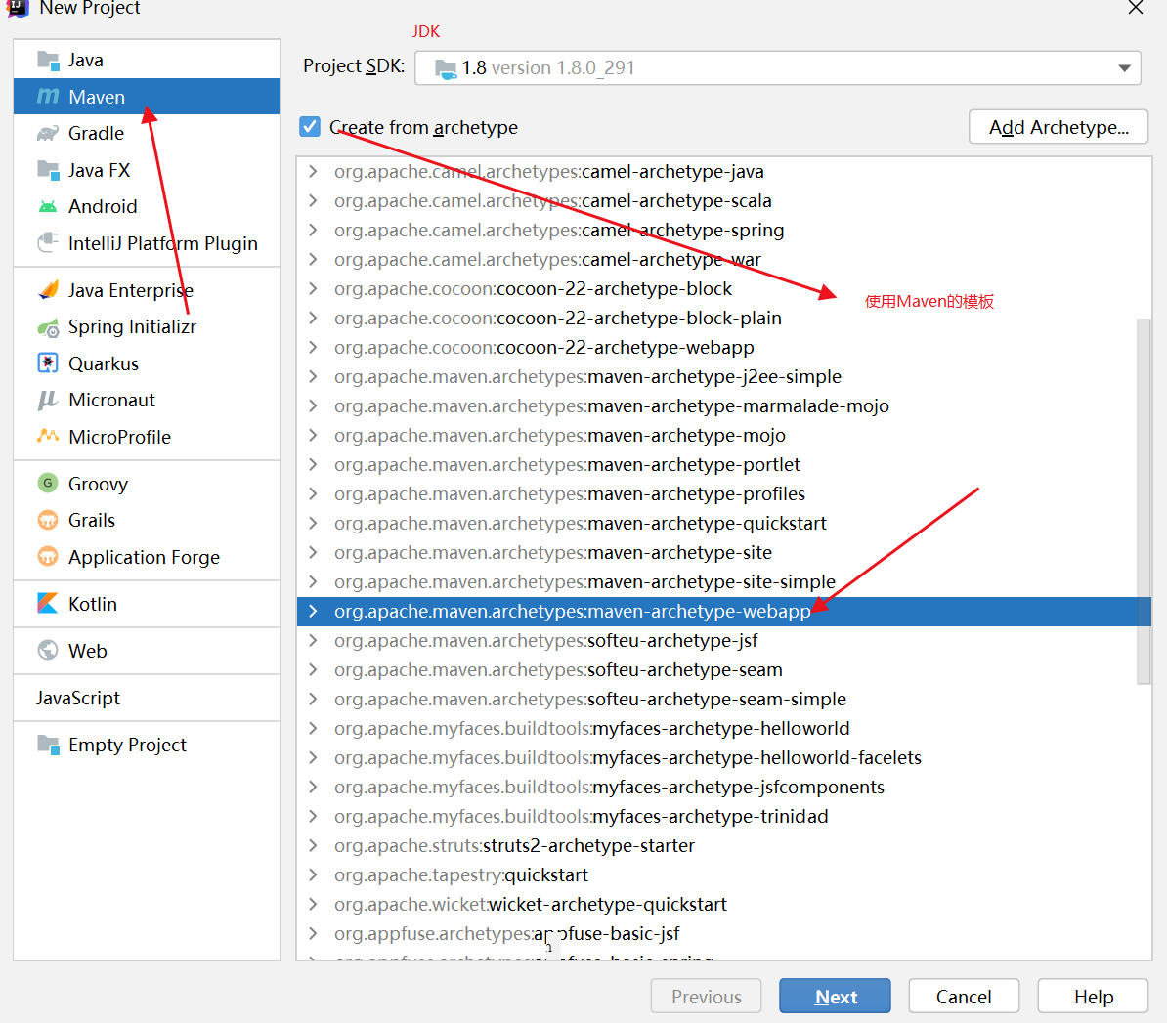Select myfaces-archetype-jsfcomponents row
This screenshot has height=1023, width=1167.
[x=724, y=788]
